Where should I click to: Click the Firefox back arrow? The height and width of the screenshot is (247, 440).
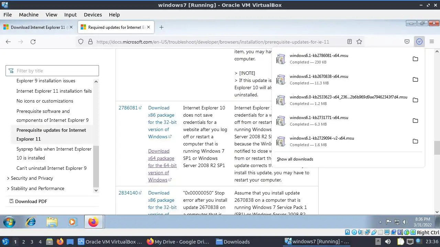tap(8, 42)
